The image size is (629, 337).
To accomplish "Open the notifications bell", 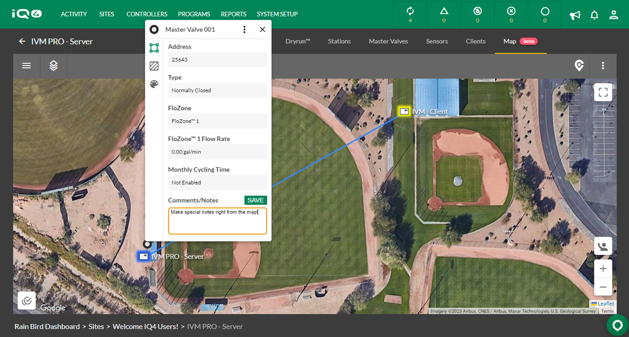I will tap(594, 15).
